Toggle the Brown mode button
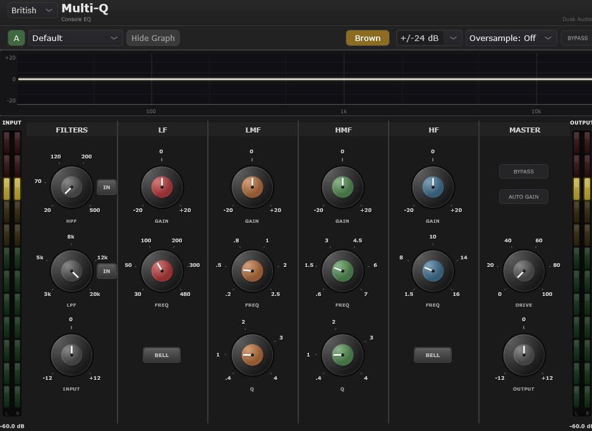The image size is (592, 431). 367,38
